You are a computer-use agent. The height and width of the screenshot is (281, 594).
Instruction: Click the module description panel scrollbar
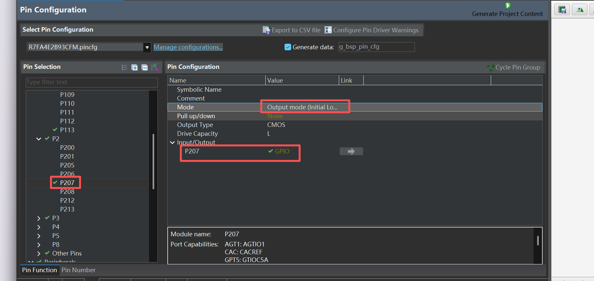[538, 241]
